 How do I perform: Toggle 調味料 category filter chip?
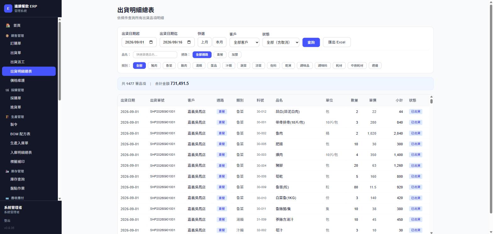323,65
